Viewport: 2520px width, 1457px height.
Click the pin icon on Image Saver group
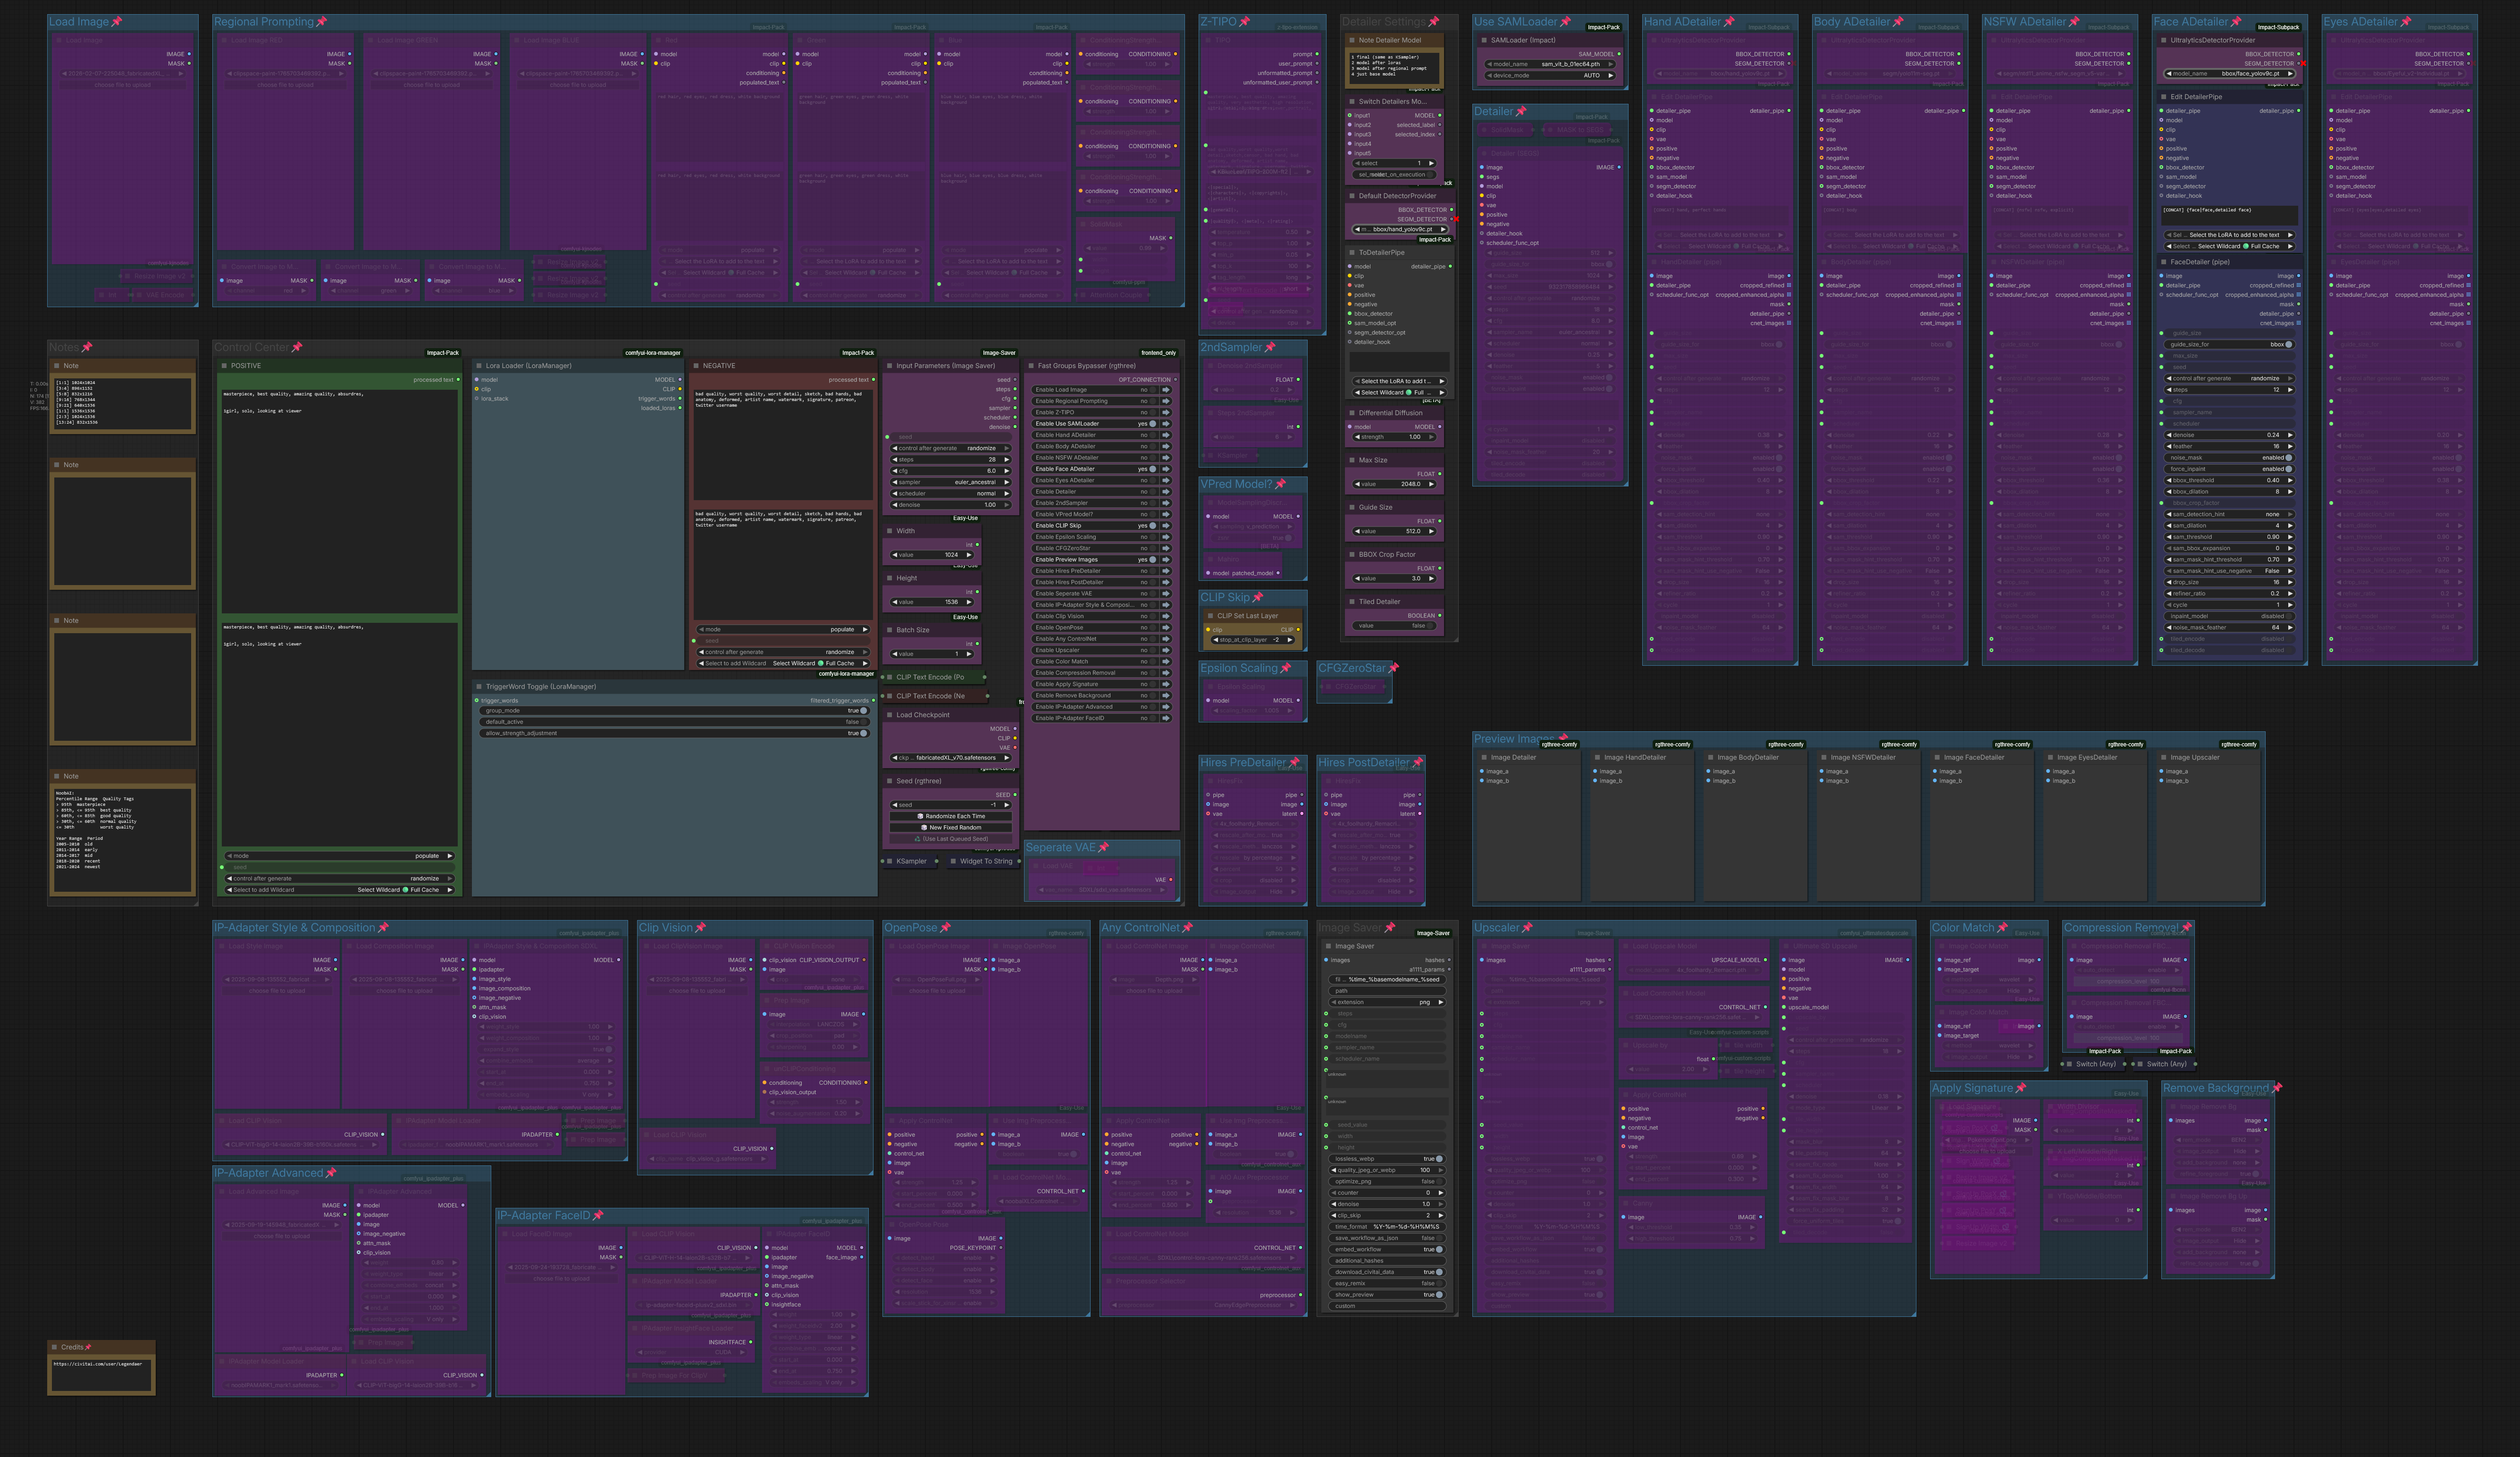point(1390,928)
